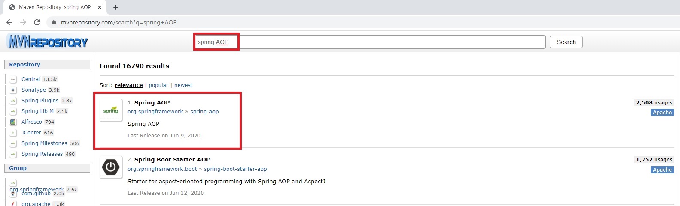Click the com.github group icon
Screen dimensions: 680x206
pos(13,194)
